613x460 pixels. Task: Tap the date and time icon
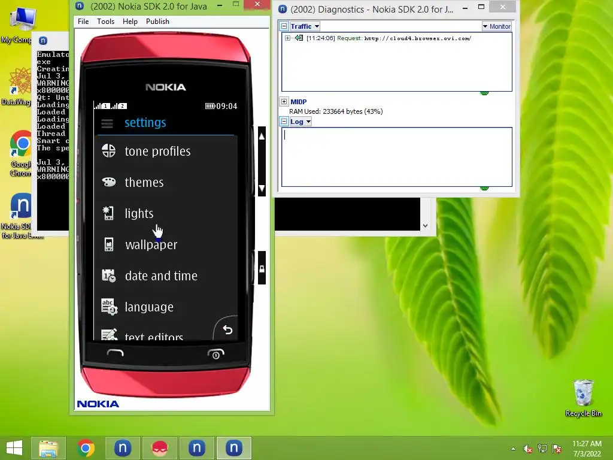click(109, 276)
